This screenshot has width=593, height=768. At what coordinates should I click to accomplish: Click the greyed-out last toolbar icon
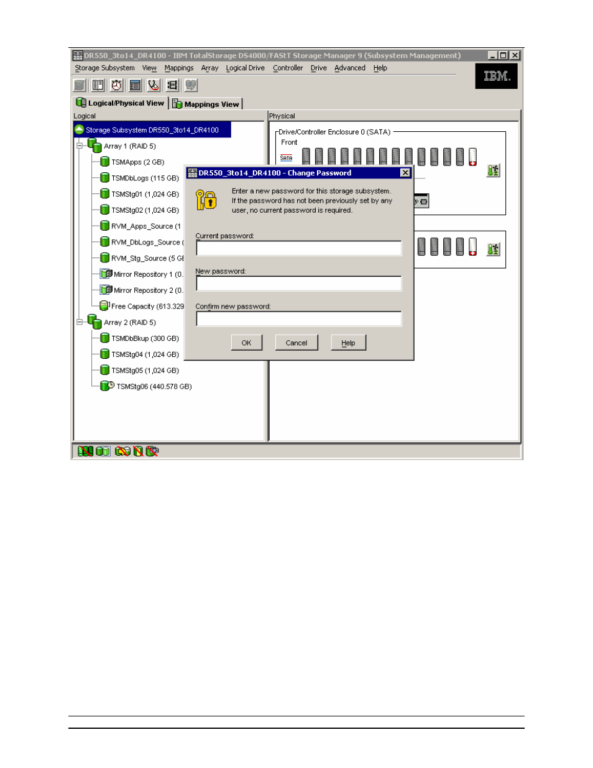point(191,85)
